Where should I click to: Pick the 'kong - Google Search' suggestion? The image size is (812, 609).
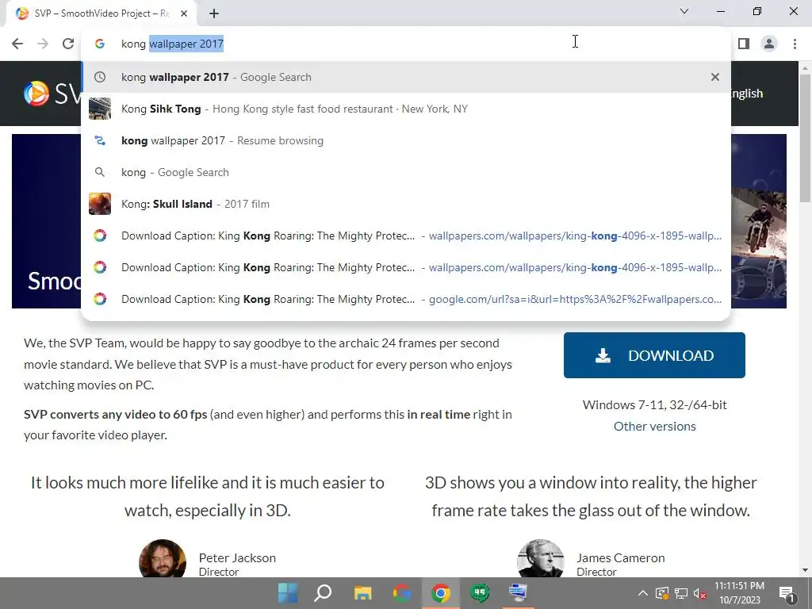coord(406,172)
